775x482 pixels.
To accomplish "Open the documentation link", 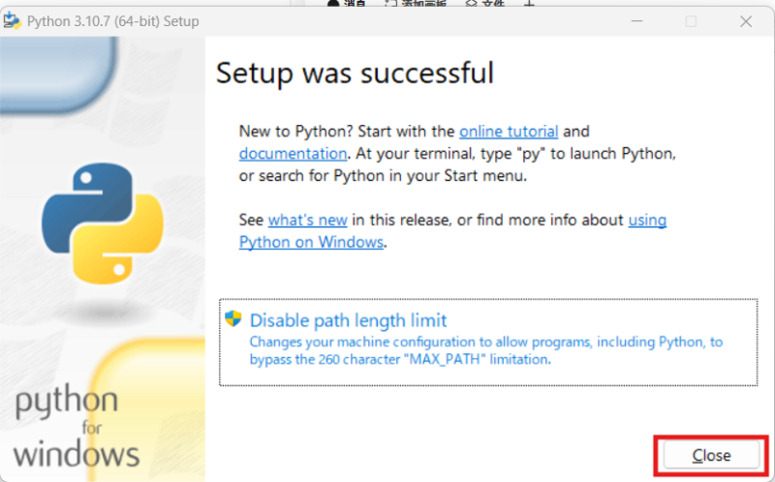I will click(x=293, y=154).
